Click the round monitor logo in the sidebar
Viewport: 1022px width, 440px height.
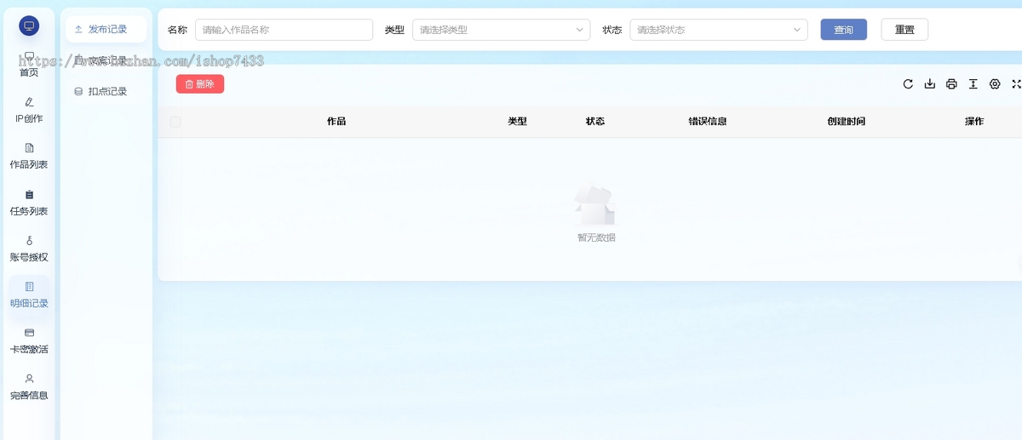click(29, 26)
